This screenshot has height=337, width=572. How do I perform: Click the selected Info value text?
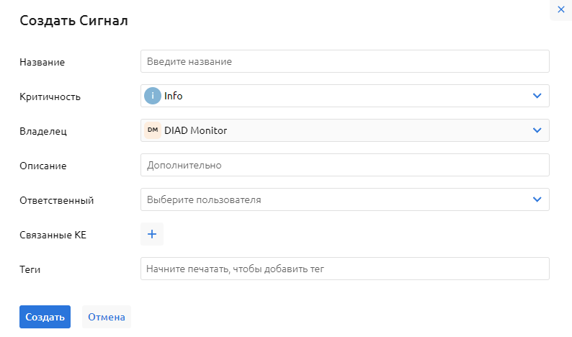174,96
